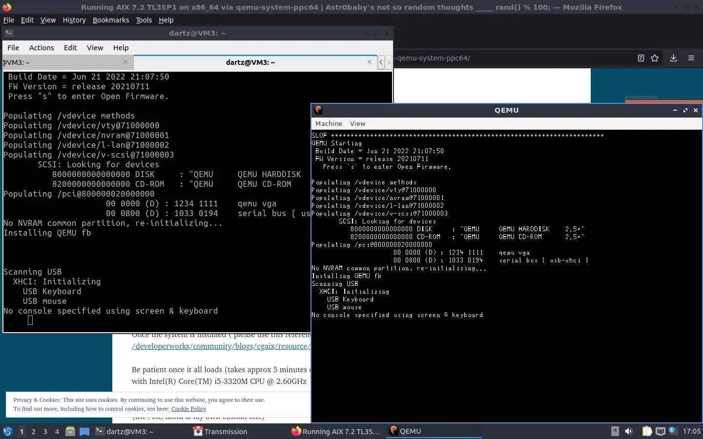The height and width of the screenshot is (439, 703).
Task: Open Actions menu in terminal window
Action: coord(41,48)
